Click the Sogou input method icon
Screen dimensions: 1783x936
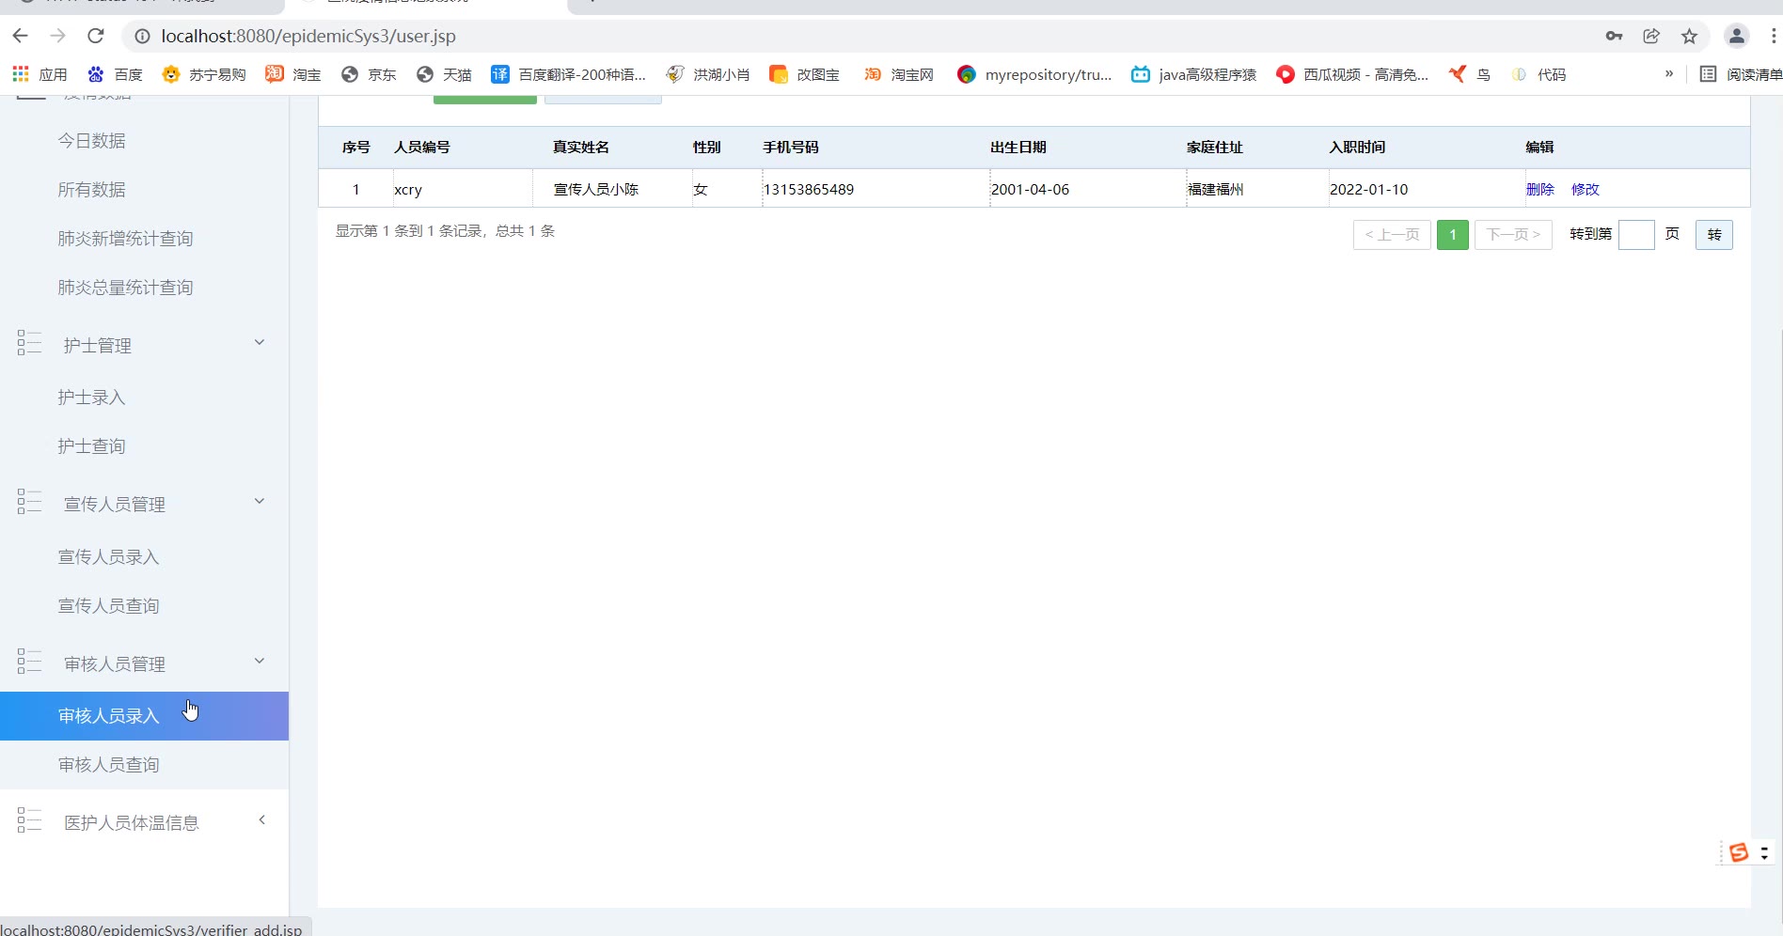click(x=1738, y=852)
